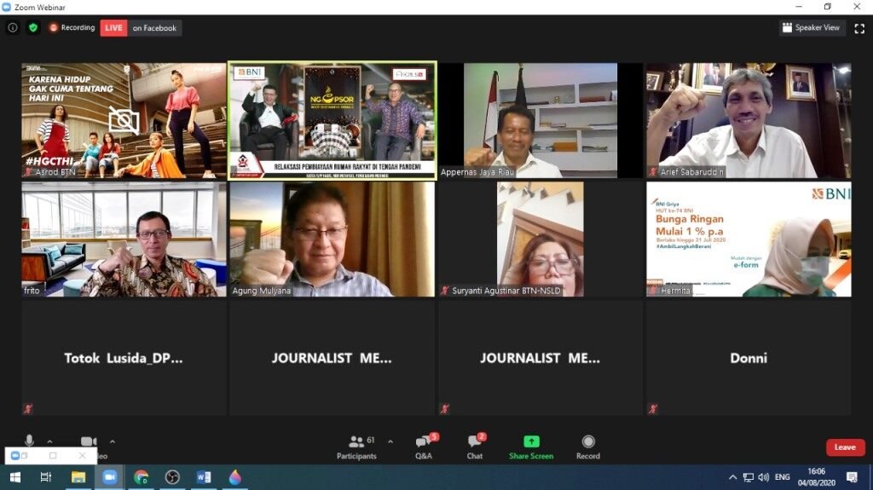The image size is (873, 490).
Task: Leave the webinar
Action: pos(845,447)
